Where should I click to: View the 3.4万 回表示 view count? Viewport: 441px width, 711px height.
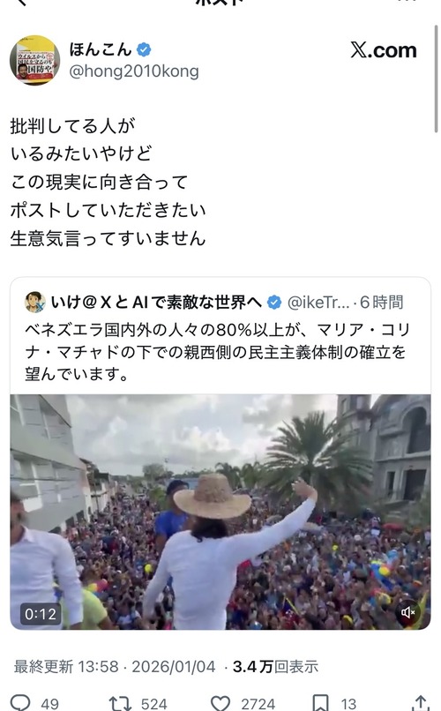[275, 667]
